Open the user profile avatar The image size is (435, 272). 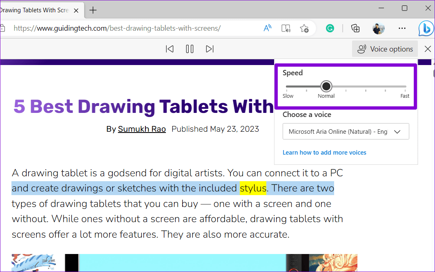pos(378,28)
